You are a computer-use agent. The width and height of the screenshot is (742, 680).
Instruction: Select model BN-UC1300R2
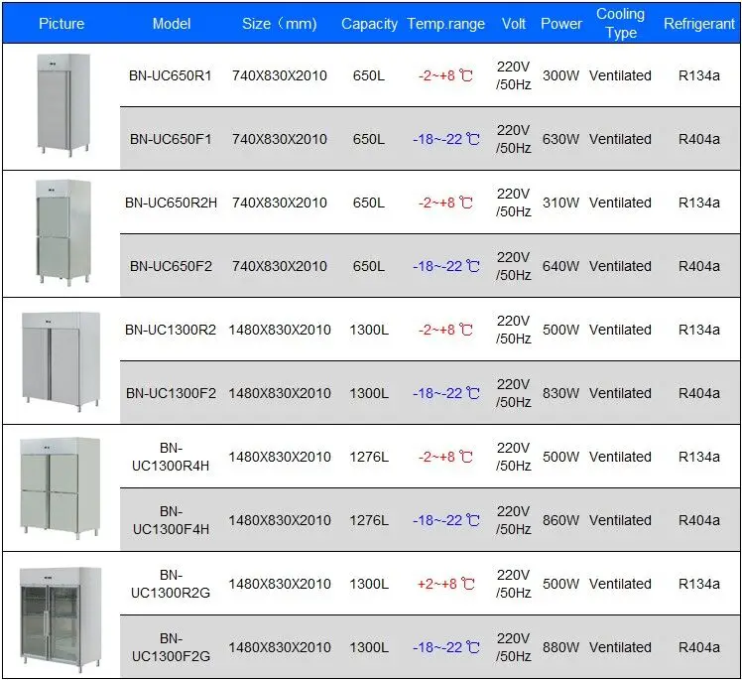(171, 330)
